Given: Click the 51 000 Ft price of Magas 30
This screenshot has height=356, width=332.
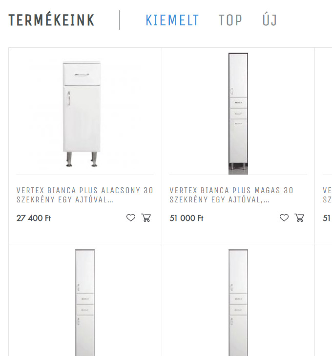Looking at the screenshot, I should pos(187,218).
